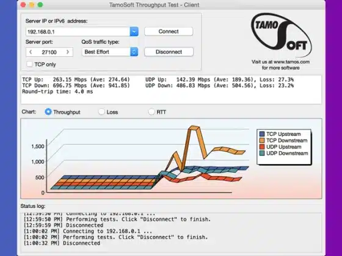Select the Throughput chart radio button
This screenshot has width=342, height=256.
48,112
